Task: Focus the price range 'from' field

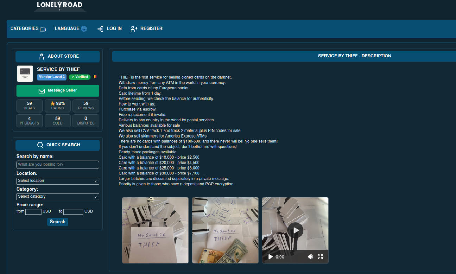Action: [x=33, y=212]
